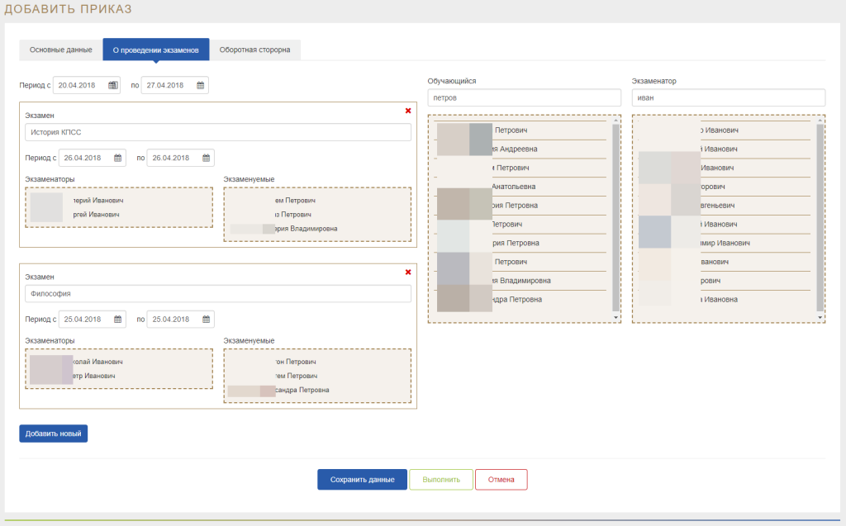Remove the История КПСС exam block
The image size is (846, 526).
(x=408, y=111)
